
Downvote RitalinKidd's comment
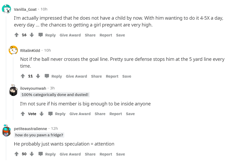38,76
